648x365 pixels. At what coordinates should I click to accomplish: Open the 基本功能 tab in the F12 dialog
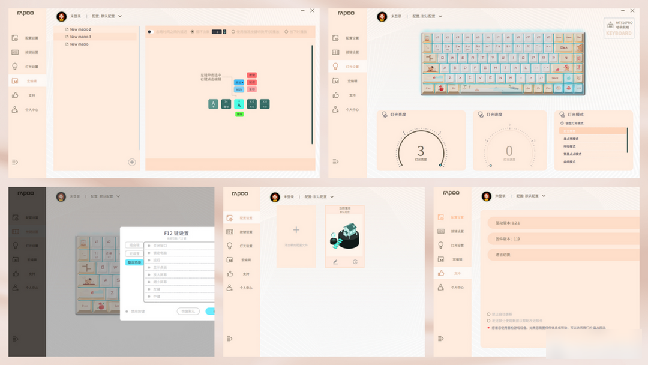point(134,262)
